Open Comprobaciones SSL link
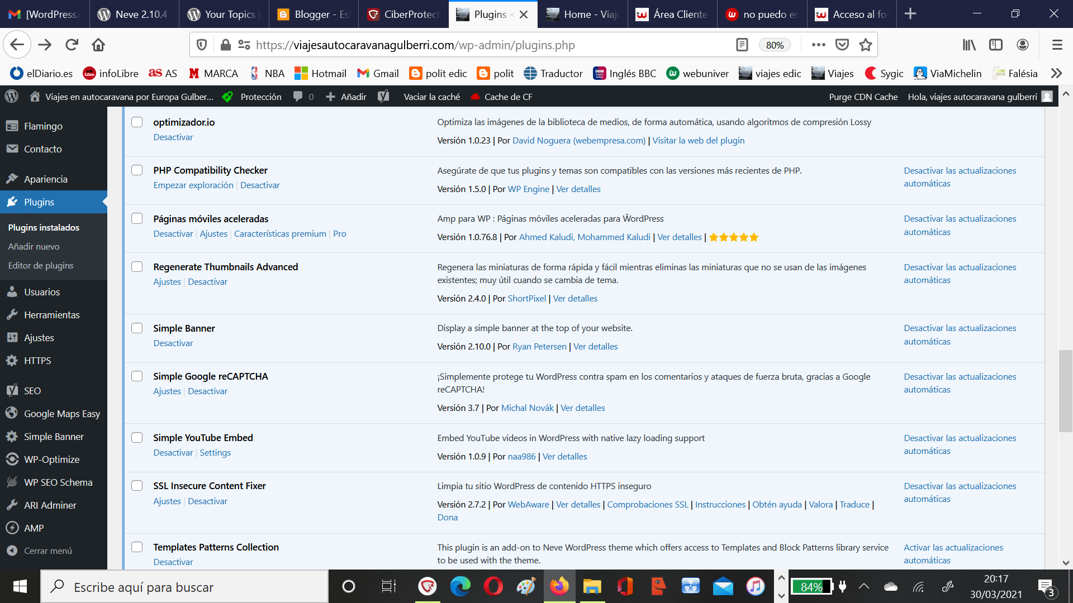 (648, 504)
